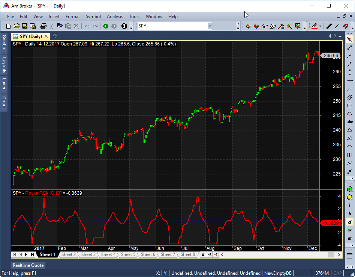
Task: Toggle the chart sheet lock icon
Action: (x=203, y=254)
